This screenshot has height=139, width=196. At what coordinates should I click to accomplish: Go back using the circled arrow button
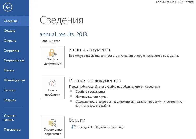[x=8, y=7]
